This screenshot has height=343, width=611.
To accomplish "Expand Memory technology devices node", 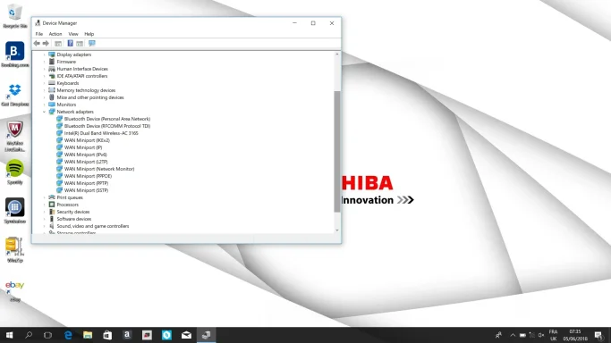I will pyautogui.click(x=45, y=90).
